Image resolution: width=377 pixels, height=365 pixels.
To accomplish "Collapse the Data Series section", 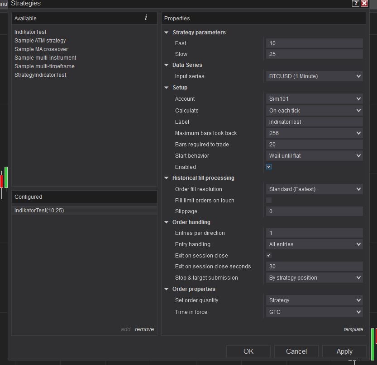I will pos(167,65).
